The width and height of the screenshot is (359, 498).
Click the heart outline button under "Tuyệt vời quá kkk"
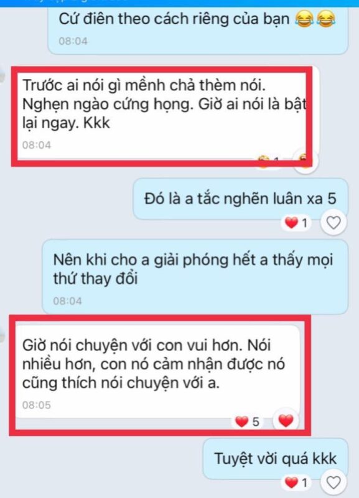pyautogui.click(x=333, y=483)
